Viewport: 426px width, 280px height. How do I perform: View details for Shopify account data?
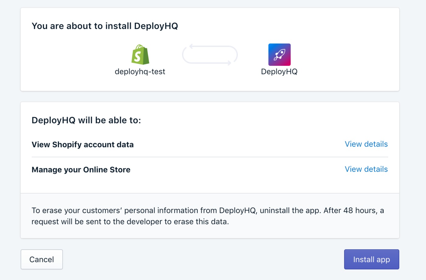[366, 144]
